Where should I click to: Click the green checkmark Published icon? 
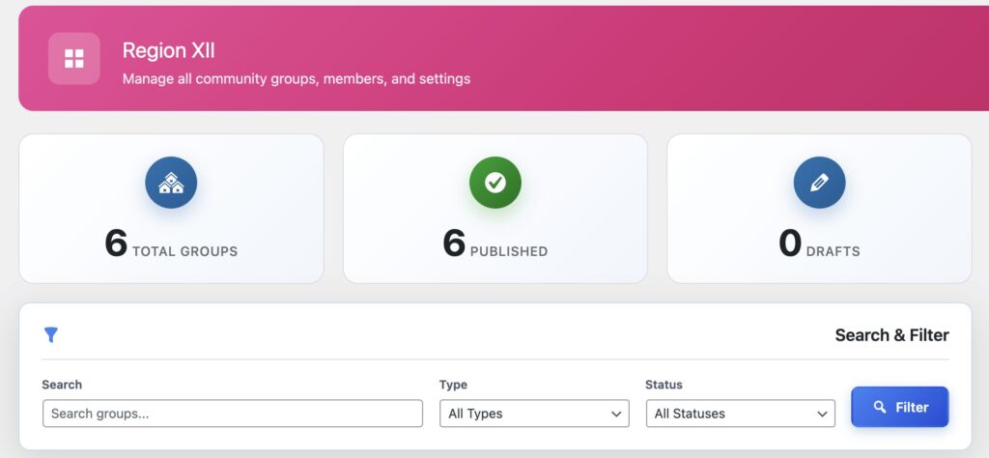[494, 183]
